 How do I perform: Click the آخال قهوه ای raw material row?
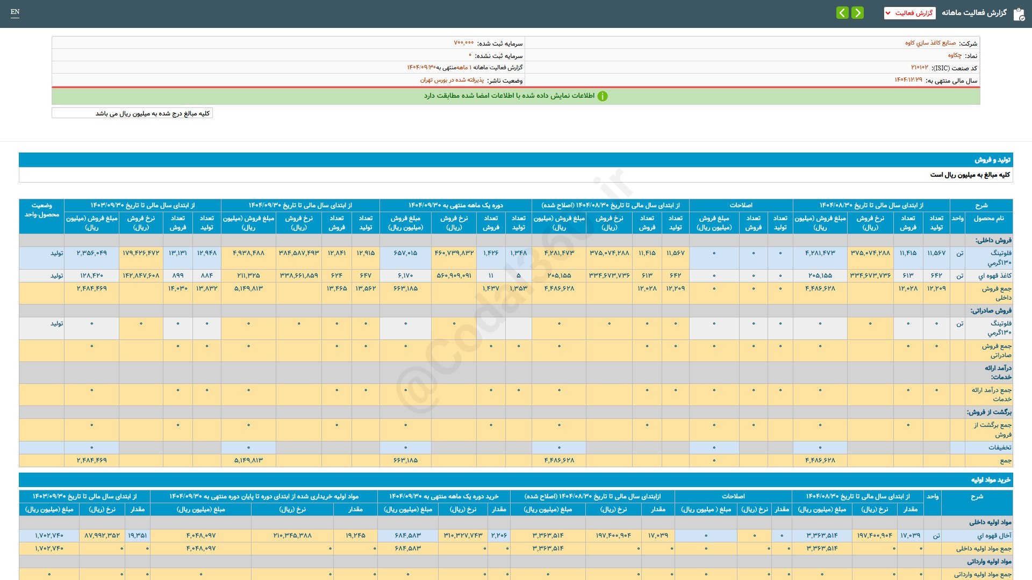[x=994, y=535]
